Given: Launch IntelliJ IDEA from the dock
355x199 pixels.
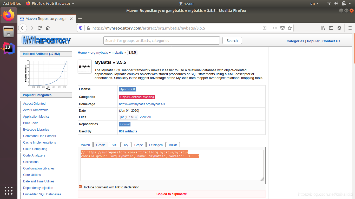Looking at the screenshot, I should point(9,48).
